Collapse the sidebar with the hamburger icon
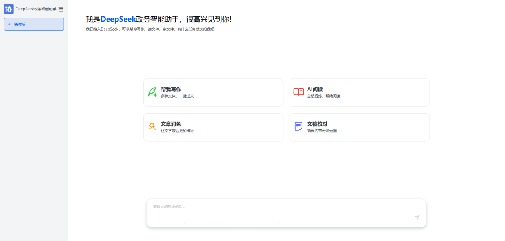Viewport: 505px width, 241px height. tap(61, 9)
